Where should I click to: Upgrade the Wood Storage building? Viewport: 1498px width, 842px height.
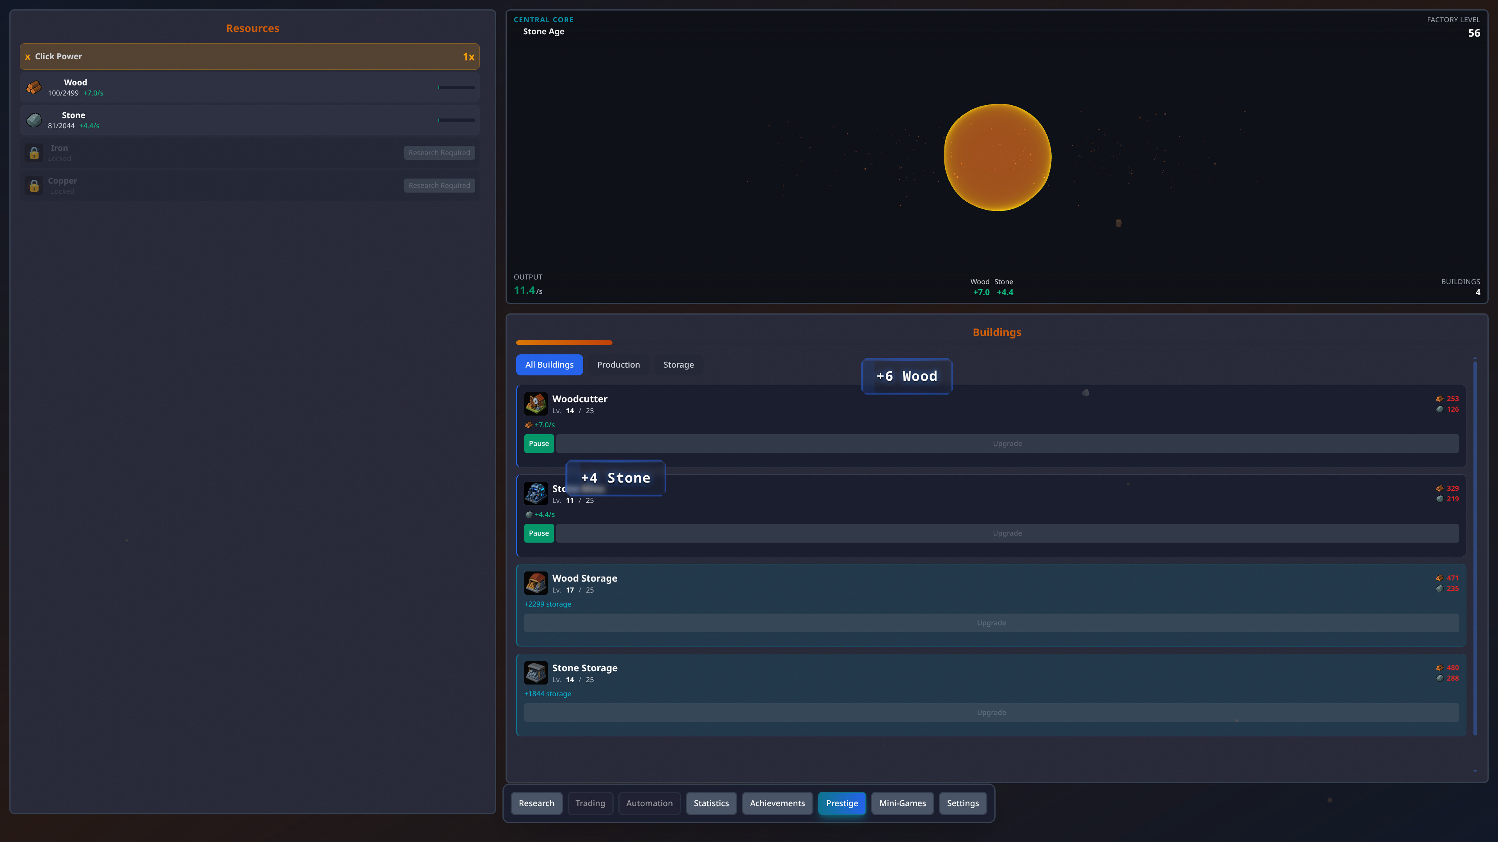click(x=991, y=623)
